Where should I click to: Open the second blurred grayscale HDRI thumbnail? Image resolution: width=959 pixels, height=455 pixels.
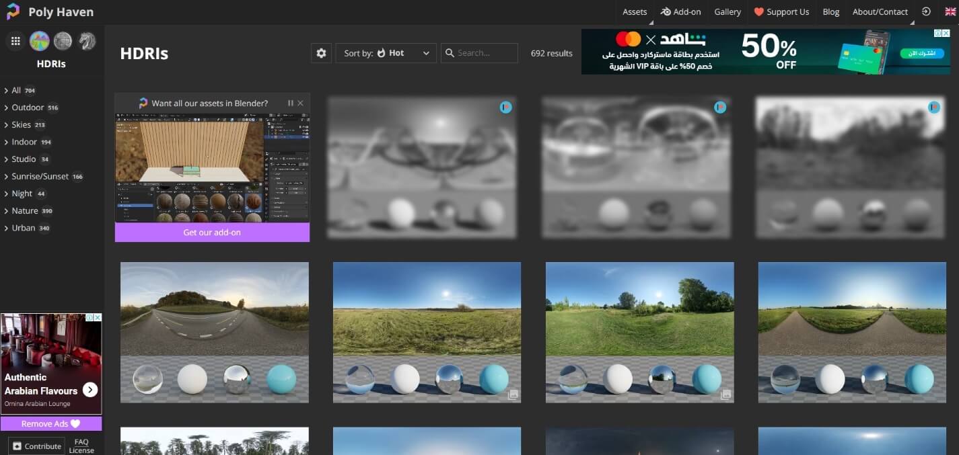click(636, 167)
